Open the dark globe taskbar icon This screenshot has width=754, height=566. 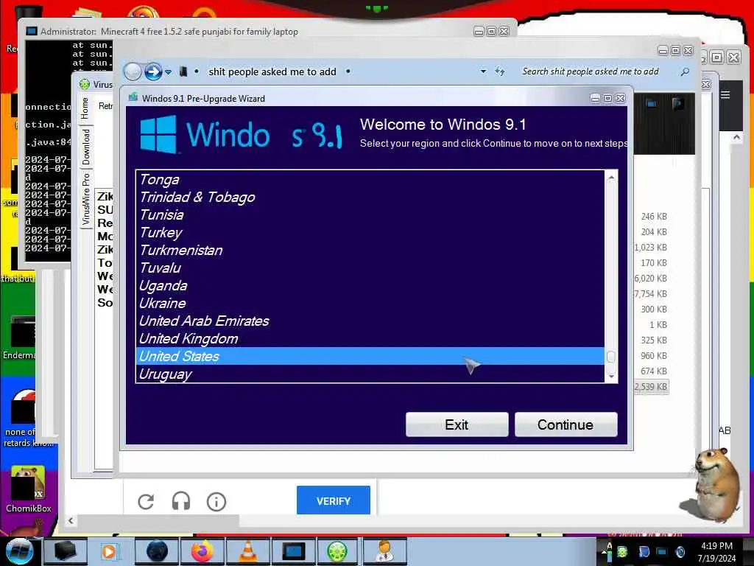[157, 551]
